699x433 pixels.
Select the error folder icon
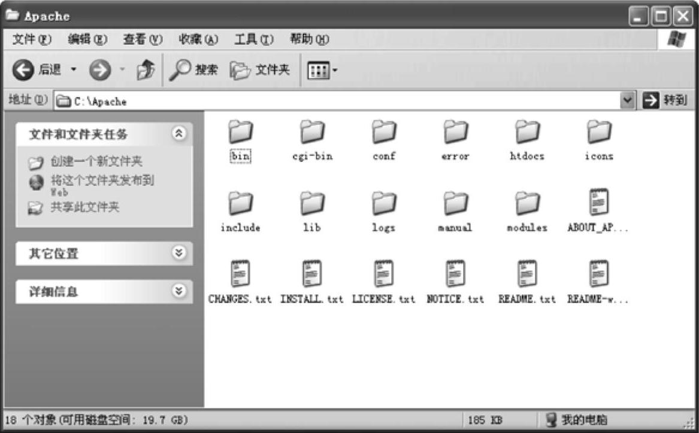pyautogui.click(x=456, y=132)
